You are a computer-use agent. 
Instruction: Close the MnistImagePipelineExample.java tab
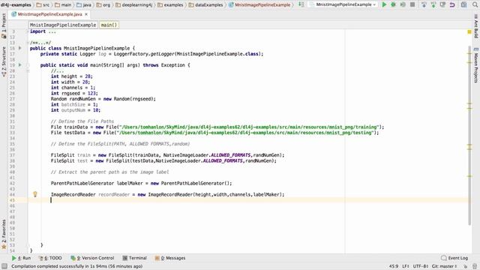click(86, 14)
